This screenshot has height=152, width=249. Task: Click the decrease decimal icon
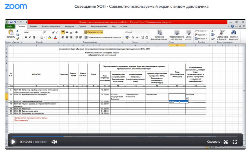146,37
